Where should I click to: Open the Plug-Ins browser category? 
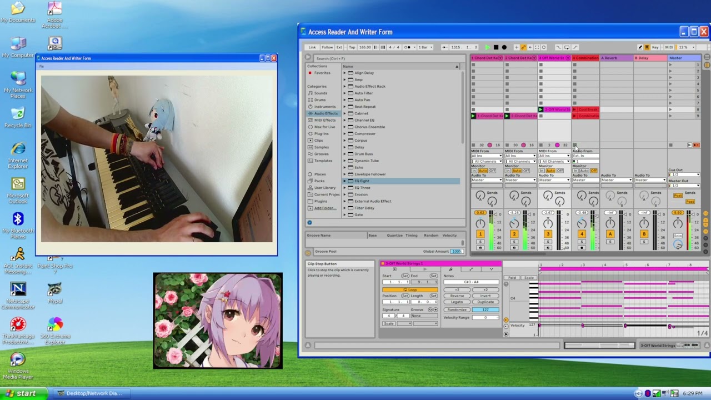point(321,134)
